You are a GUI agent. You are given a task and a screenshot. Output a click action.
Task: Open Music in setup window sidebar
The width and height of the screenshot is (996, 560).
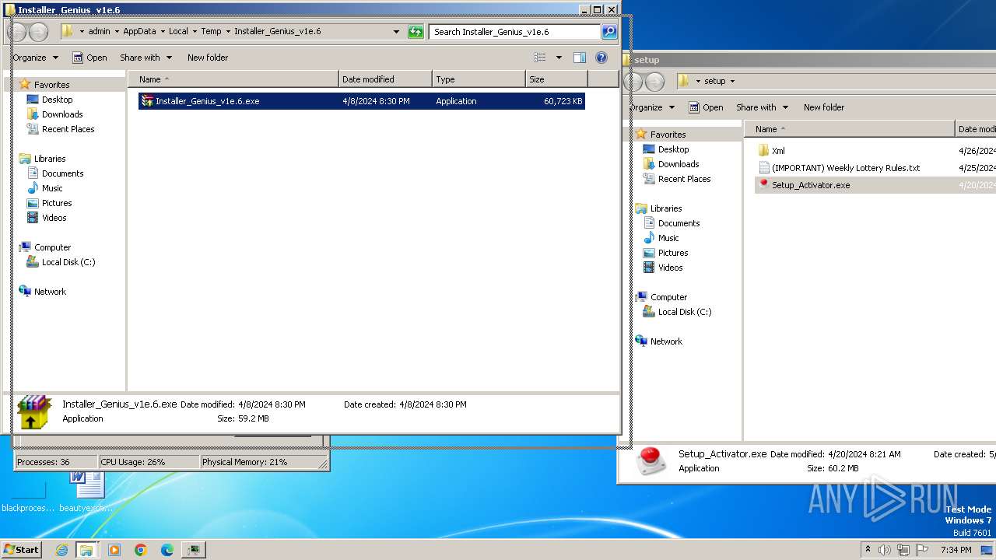(668, 238)
